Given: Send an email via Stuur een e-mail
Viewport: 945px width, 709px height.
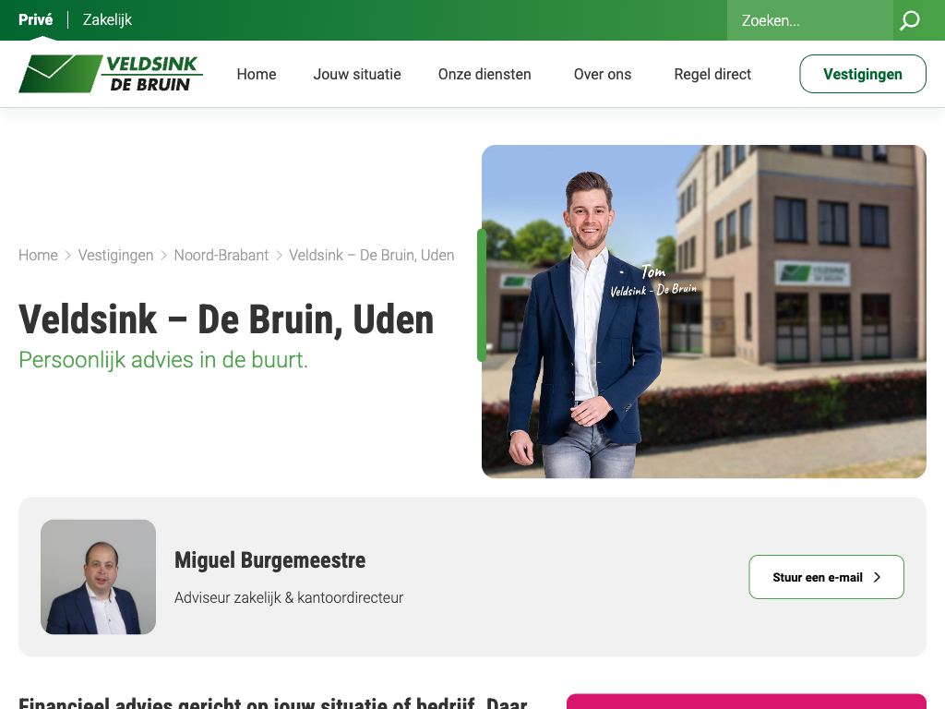Looking at the screenshot, I should [x=826, y=577].
